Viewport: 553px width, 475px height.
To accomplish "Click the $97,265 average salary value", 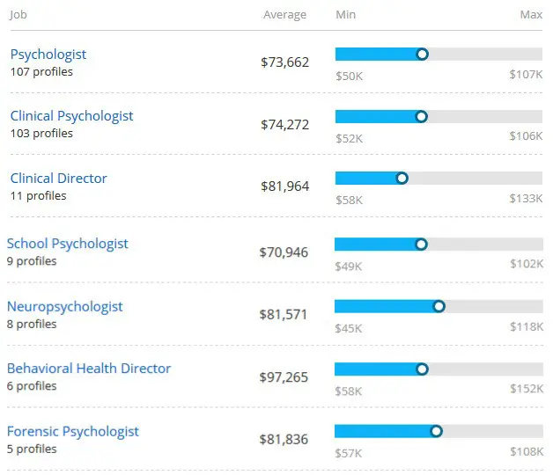I will point(284,377).
